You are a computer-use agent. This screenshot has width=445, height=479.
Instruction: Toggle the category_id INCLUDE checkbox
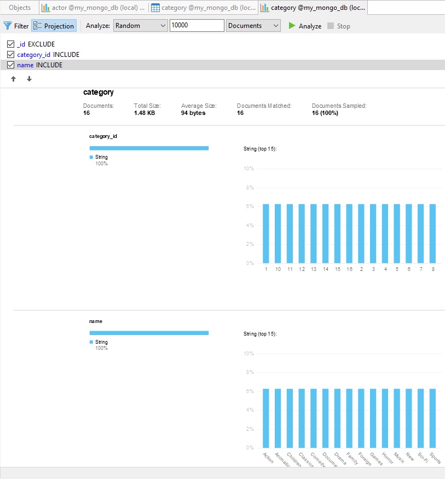(11, 54)
